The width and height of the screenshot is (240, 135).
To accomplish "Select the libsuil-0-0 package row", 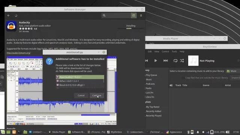I will point(79,85).
